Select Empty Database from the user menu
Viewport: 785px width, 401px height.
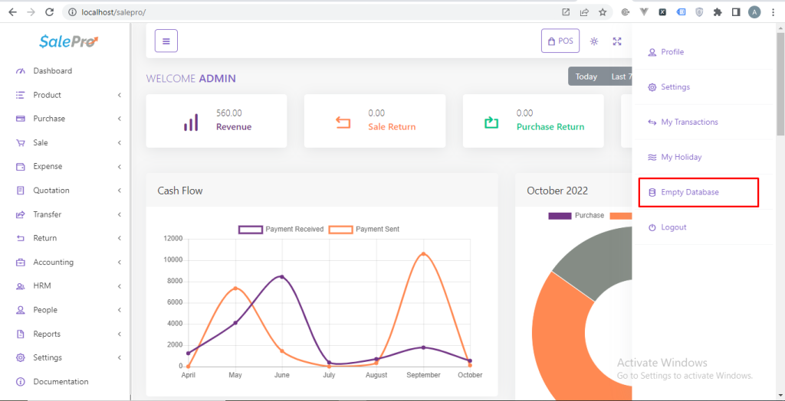tap(689, 192)
